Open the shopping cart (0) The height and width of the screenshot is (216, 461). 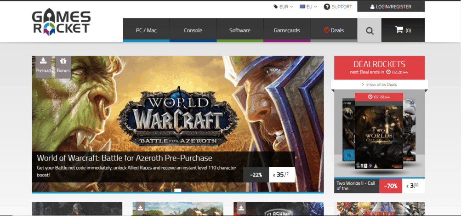[x=403, y=30]
